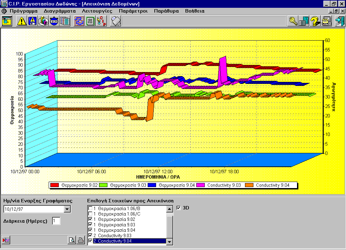Open the stopwatch timer icon in toolbar
Screen dimensions: 346x250
coord(54,21)
